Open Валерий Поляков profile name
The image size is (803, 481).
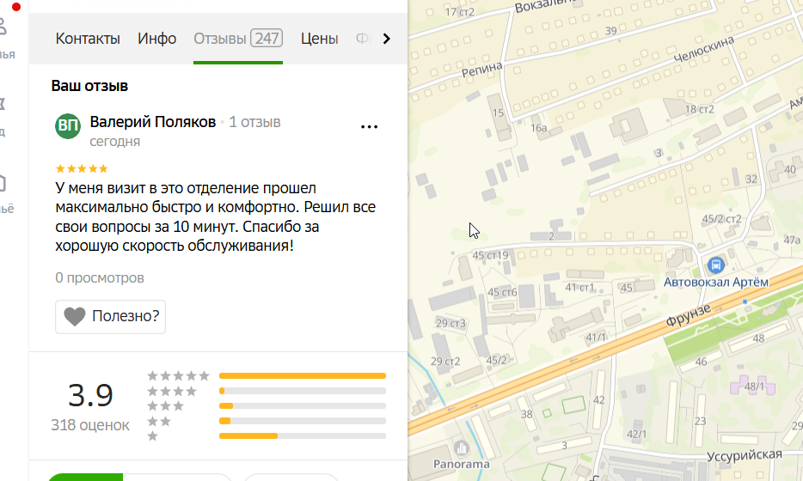[153, 122]
